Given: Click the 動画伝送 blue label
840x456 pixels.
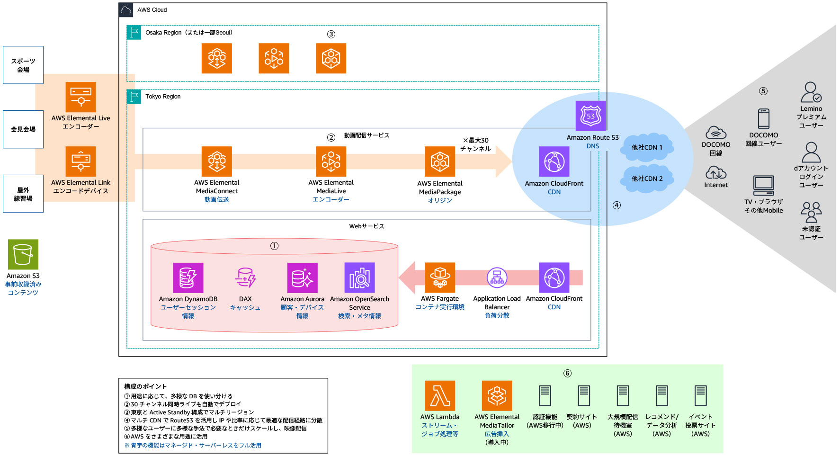Looking at the screenshot, I should coord(217,200).
